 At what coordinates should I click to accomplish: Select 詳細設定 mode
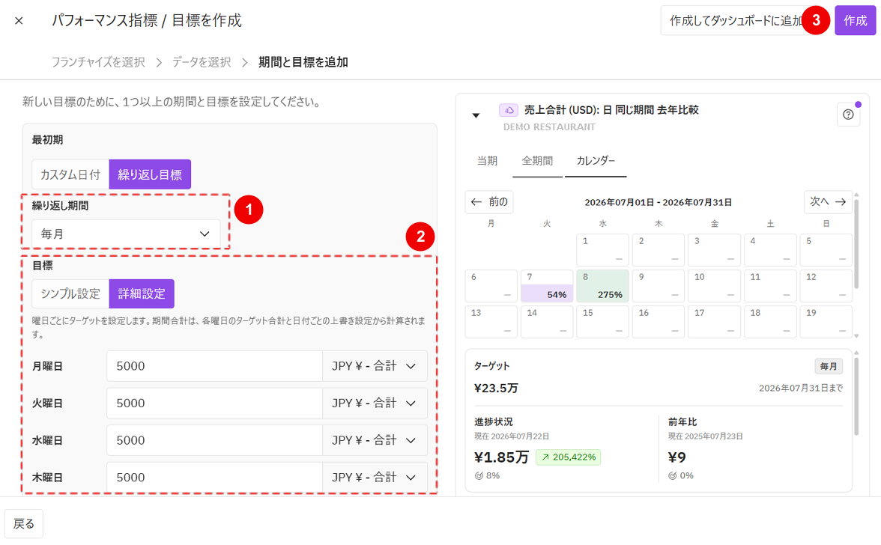tap(142, 293)
